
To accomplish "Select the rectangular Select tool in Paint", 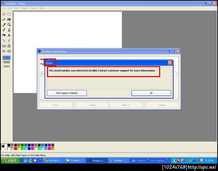I will click(9, 14).
